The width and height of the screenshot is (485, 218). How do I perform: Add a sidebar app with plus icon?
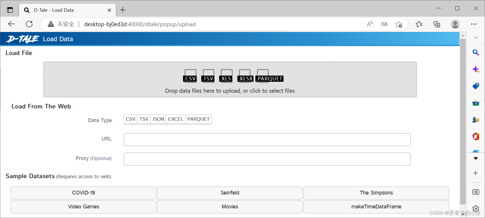point(476,173)
